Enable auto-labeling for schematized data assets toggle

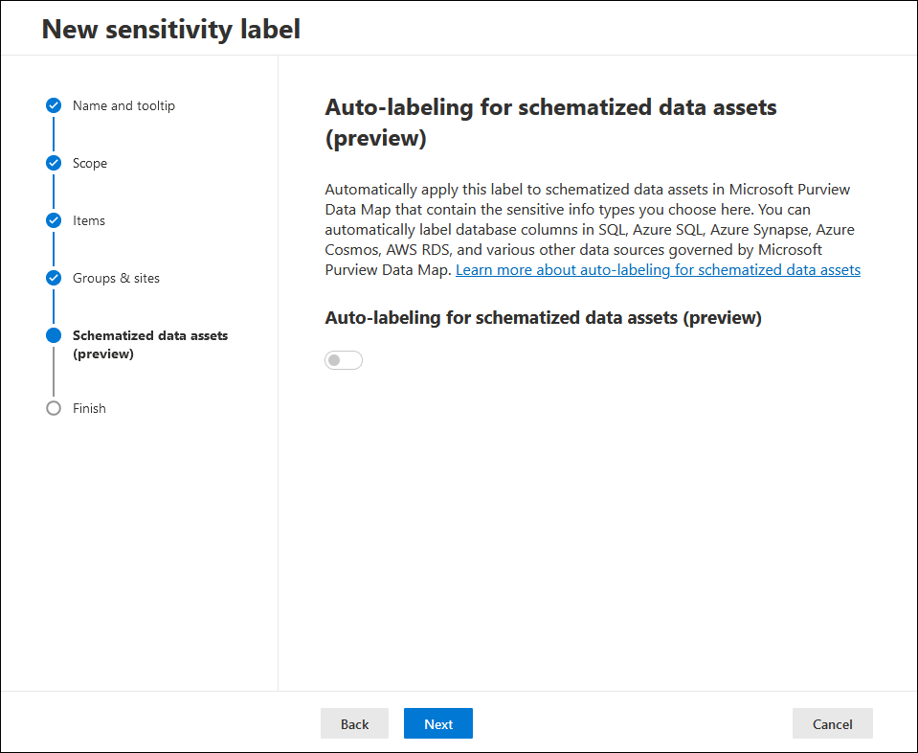[x=344, y=360]
